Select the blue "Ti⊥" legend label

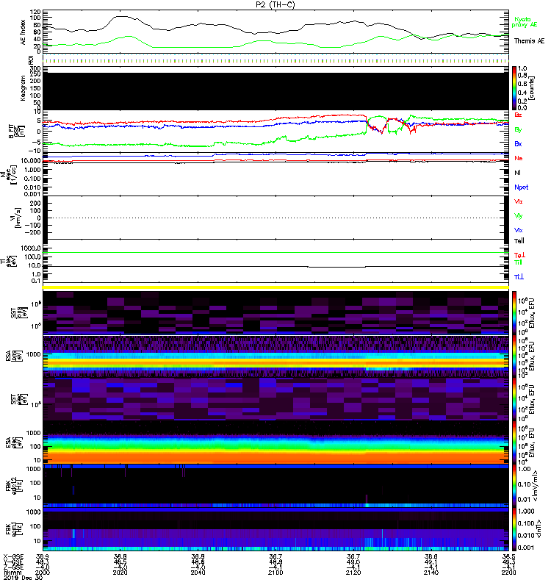pos(519,277)
